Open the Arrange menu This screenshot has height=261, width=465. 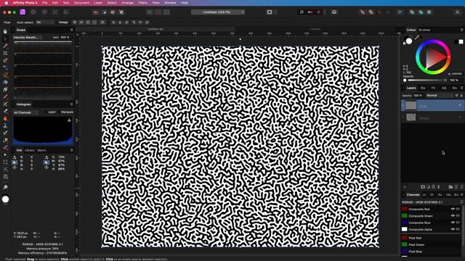pos(128,3)
